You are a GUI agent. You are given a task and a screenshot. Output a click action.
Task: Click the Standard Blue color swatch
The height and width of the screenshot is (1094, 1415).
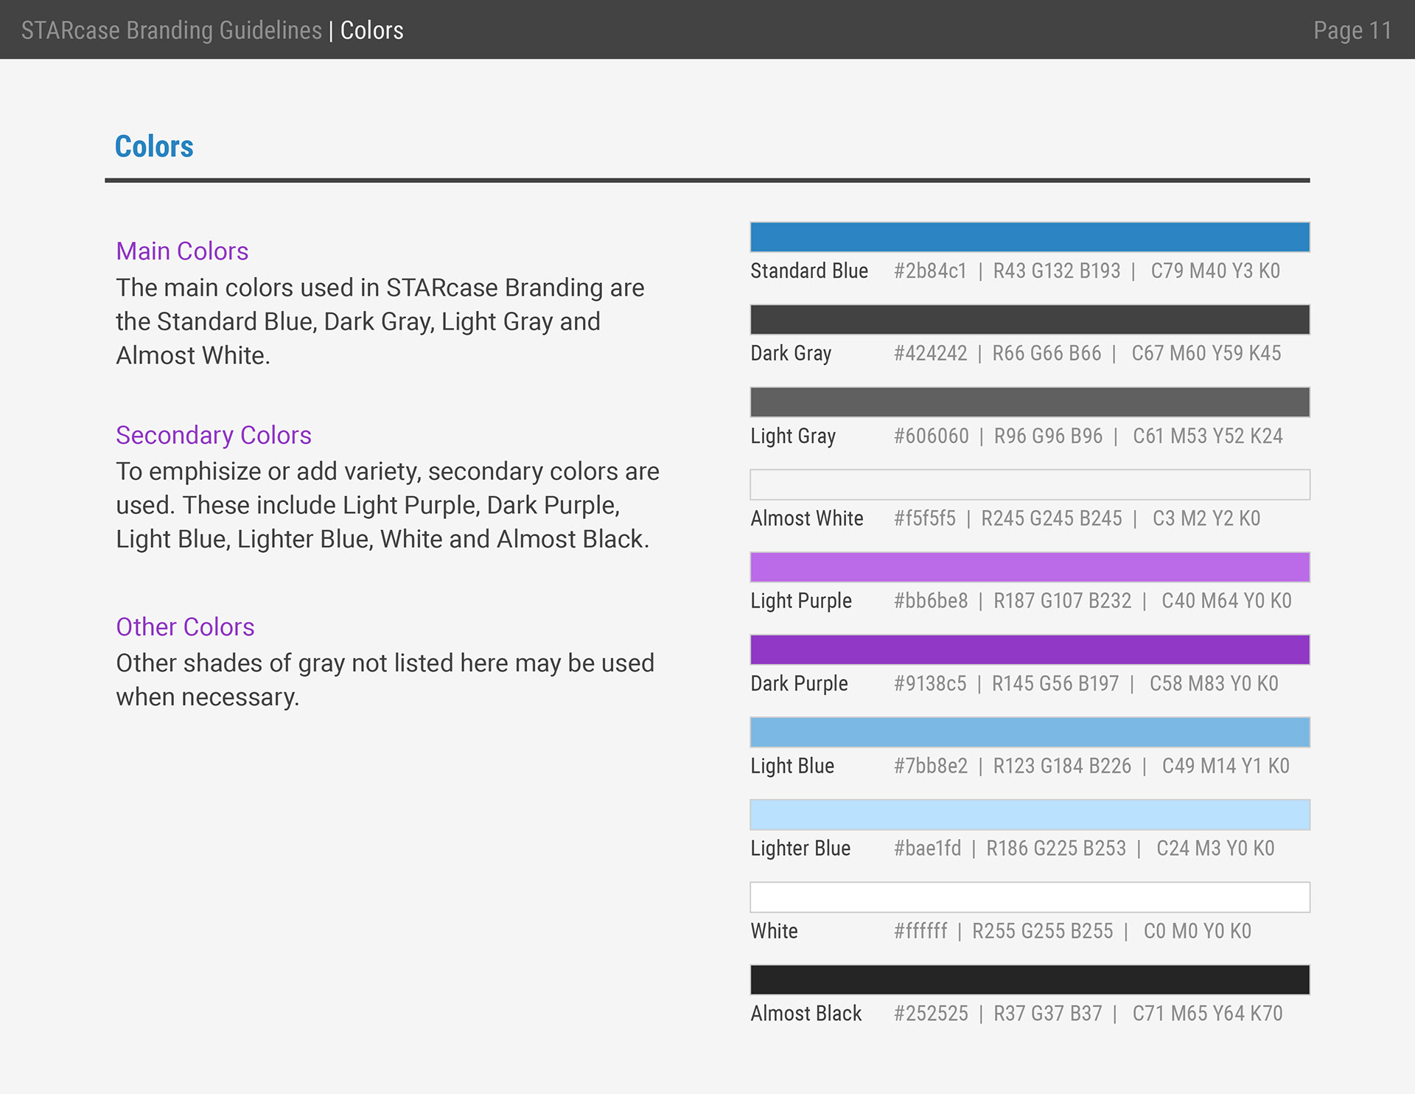1030,237
